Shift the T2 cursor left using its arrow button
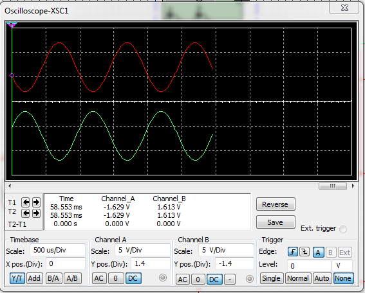 click(x=26, y=213)
